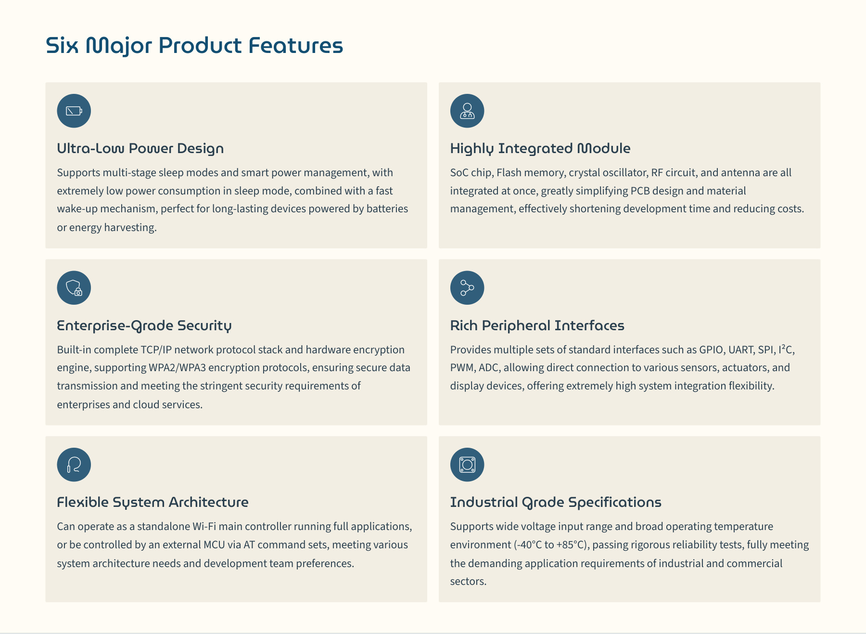Click the shield lock icon for Enterprise-Grade Security

pyautogui.click(x=74, y=288)
